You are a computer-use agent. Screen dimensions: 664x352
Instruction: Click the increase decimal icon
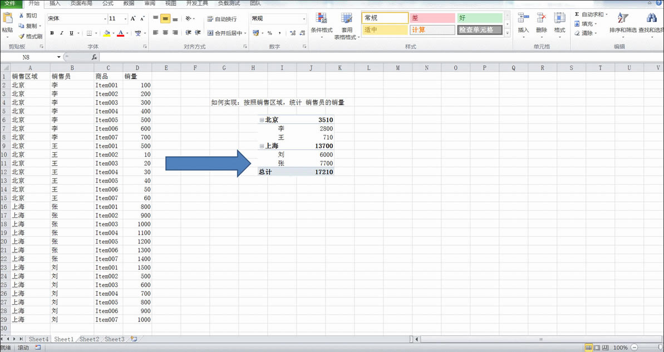293,33
